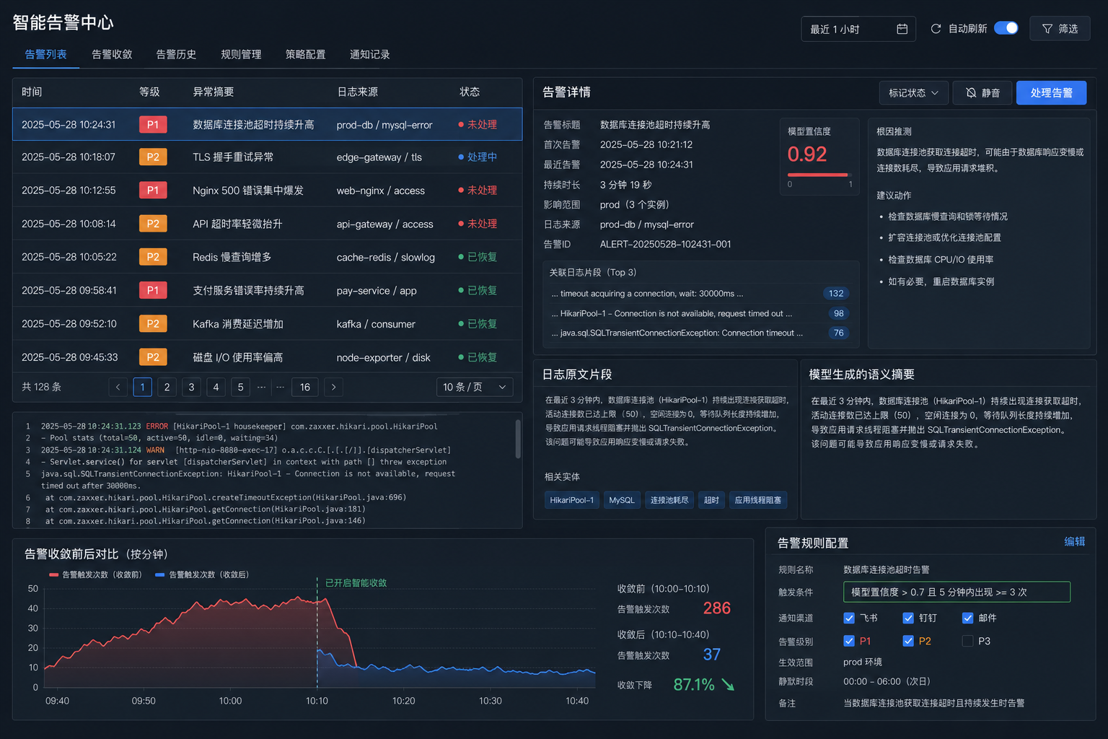Click the funnel filter icon
The height and width of the screenshot is (739, 1108).
[1047, 29]
